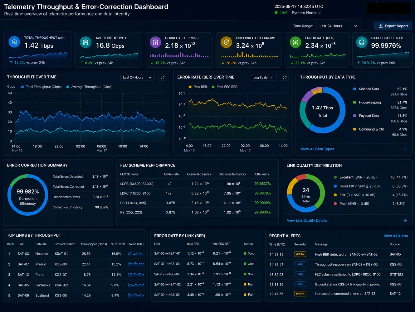Click the 1.42 Tbps throughput donut chart center
The image size is (415, 312).
[x=322, y=110]
